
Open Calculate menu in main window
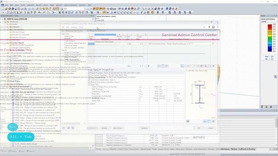pyautogui.click(x=30, y=5)
